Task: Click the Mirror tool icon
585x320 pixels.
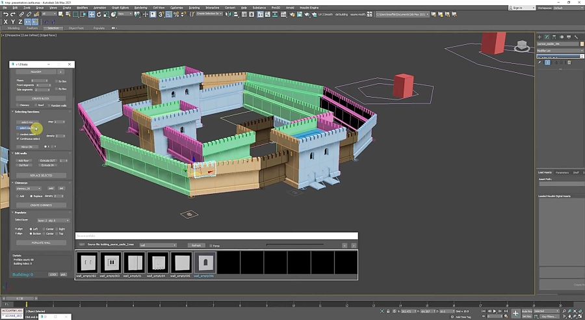Action: 228,14
